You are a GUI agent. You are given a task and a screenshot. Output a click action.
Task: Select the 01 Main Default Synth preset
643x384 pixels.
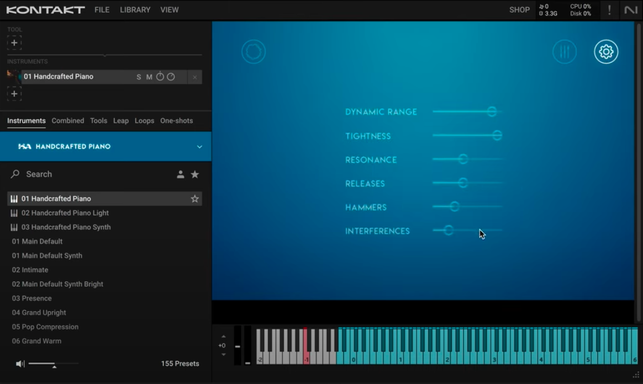tap(104, 255)
